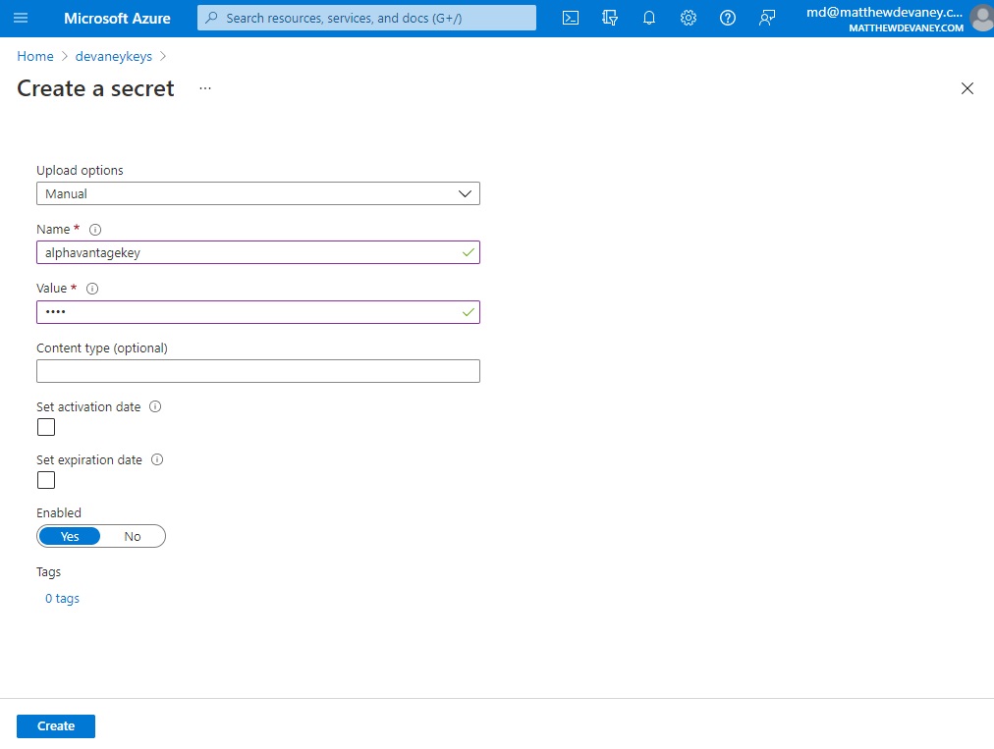Open the Upload options dropdown
The height and width of the screenshot is (749, 994).
258,193
